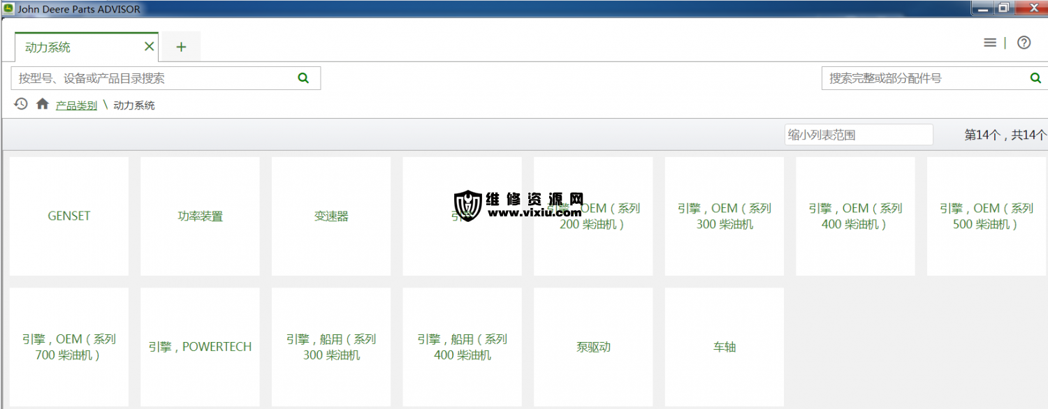Image resolution: width=1048 pixels, height=409 pixels.
Task: Open the 引擎,OEM 系列 500 柴油机 tile
Action: point(987,216)
